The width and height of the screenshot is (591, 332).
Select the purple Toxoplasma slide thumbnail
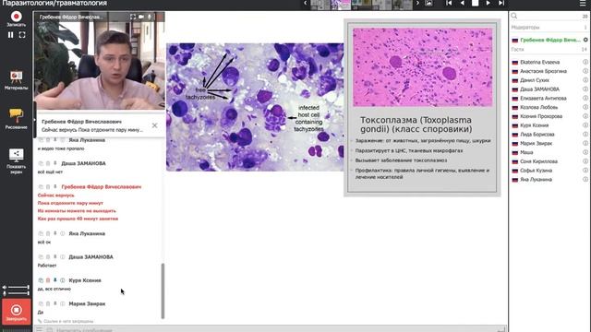click(x=341, y=5)
